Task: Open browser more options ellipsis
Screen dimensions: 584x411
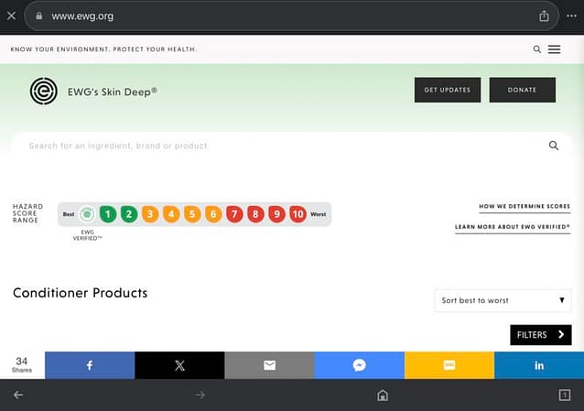Action: point(571,16)
